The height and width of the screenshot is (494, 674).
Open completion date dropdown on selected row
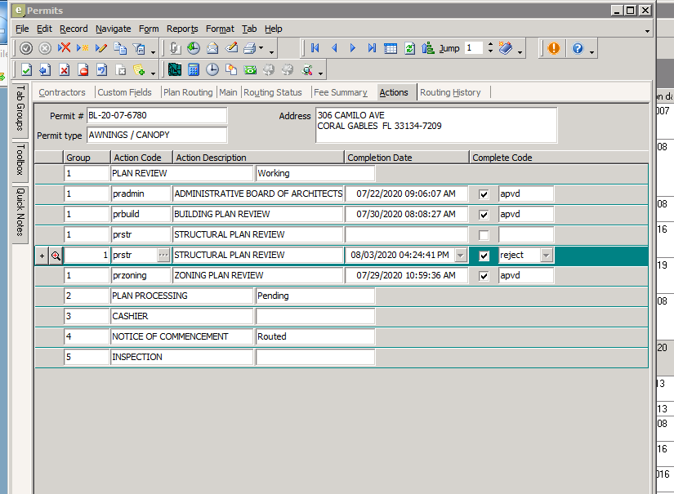[461, 256]
